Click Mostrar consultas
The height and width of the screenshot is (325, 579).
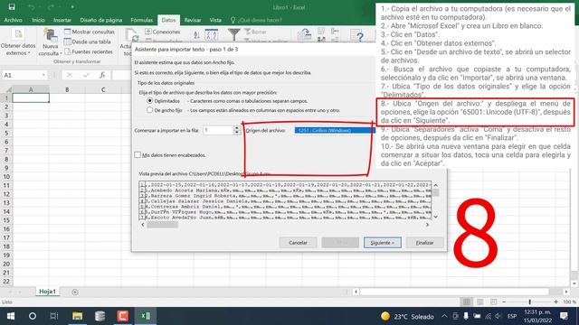90,32
